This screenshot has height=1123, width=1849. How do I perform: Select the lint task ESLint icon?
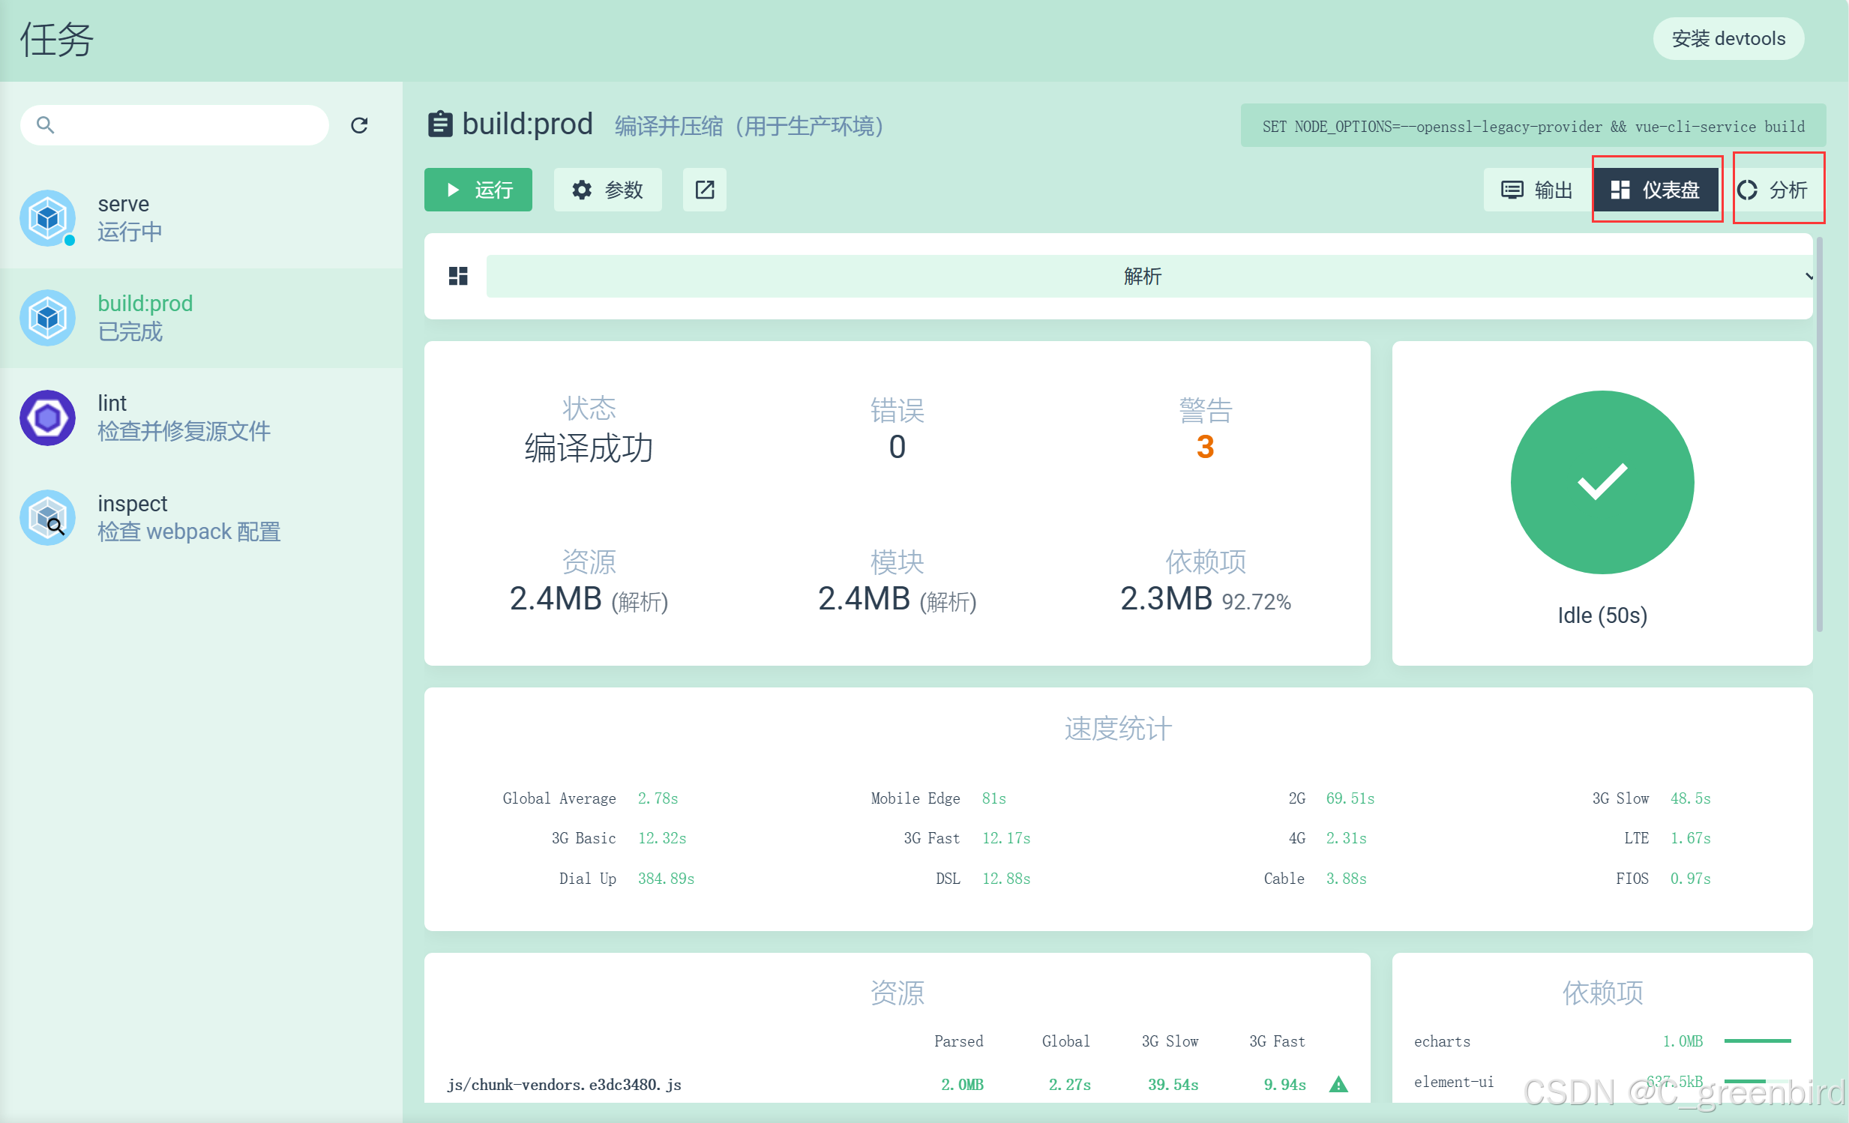tap(48, 418)
